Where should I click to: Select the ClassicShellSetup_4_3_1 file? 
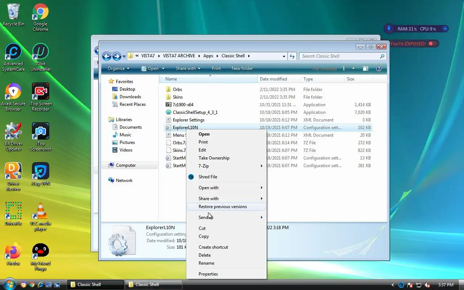coord(195,112)
